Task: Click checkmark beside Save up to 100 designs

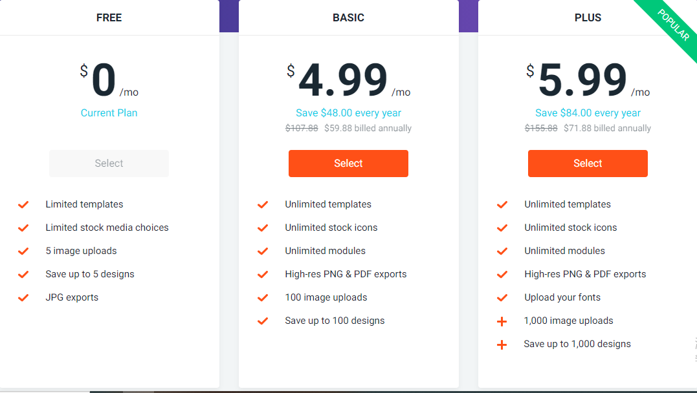Action: [263, 321]
